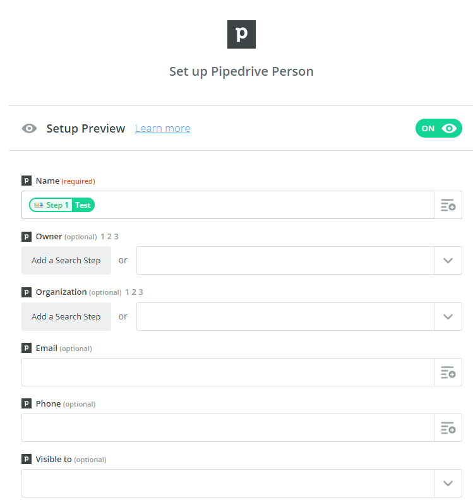Screen dimensions: 473x500
Task: Click the Organization value input box
Action: click(x=285, y=316)
